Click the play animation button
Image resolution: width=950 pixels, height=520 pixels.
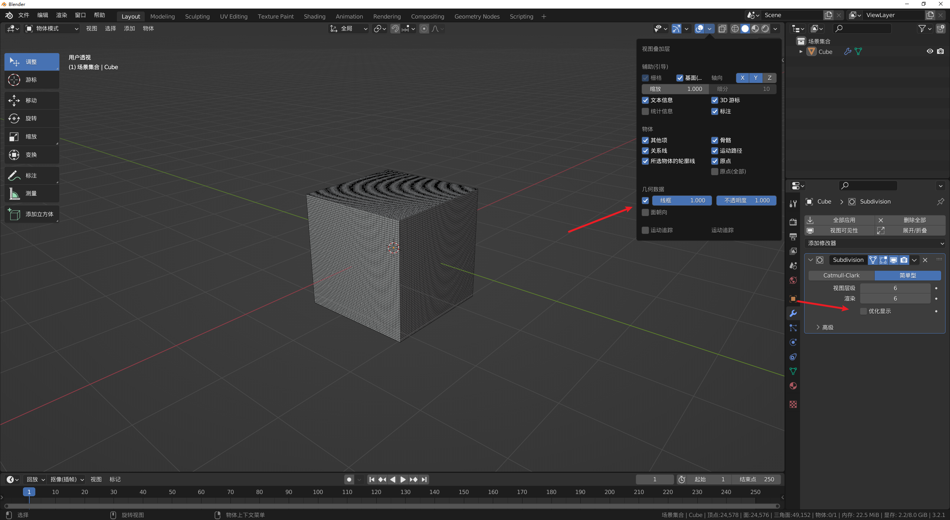403,480
